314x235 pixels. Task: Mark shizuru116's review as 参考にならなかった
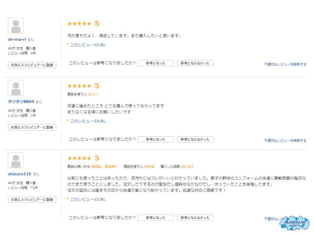(195, 218)
